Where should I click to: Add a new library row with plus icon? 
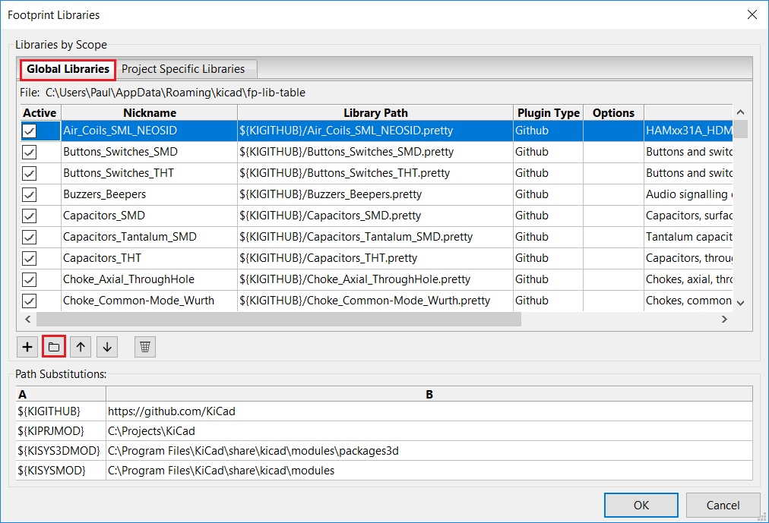coord(27,347)
